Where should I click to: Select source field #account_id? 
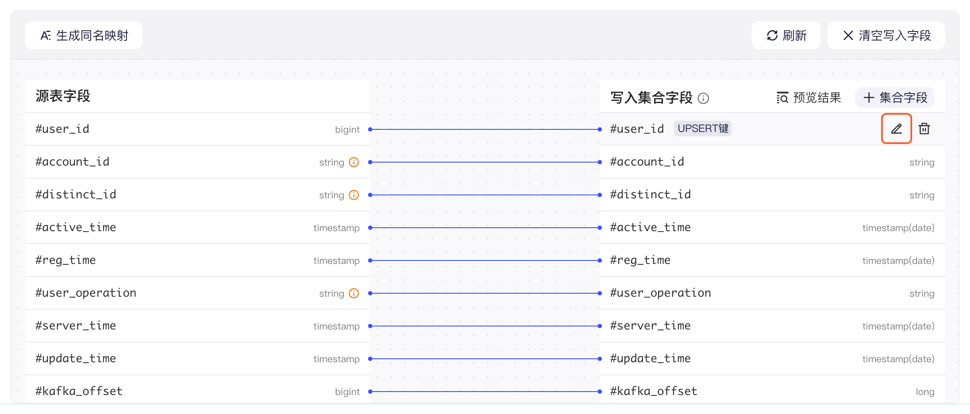pos(198,162)
